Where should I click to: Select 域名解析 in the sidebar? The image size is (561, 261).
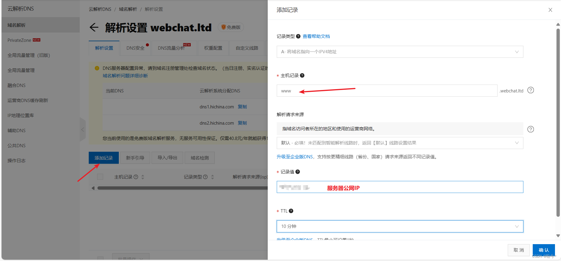(41, 25)
